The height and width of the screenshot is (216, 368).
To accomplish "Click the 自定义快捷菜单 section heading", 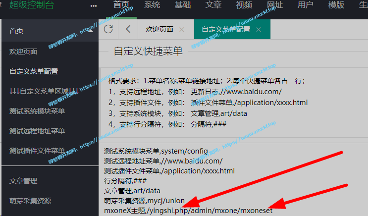I will tap(148, 51).
